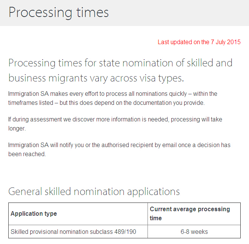
Task: Click the red "Last updated" date notice
Action: coord(199,42)
